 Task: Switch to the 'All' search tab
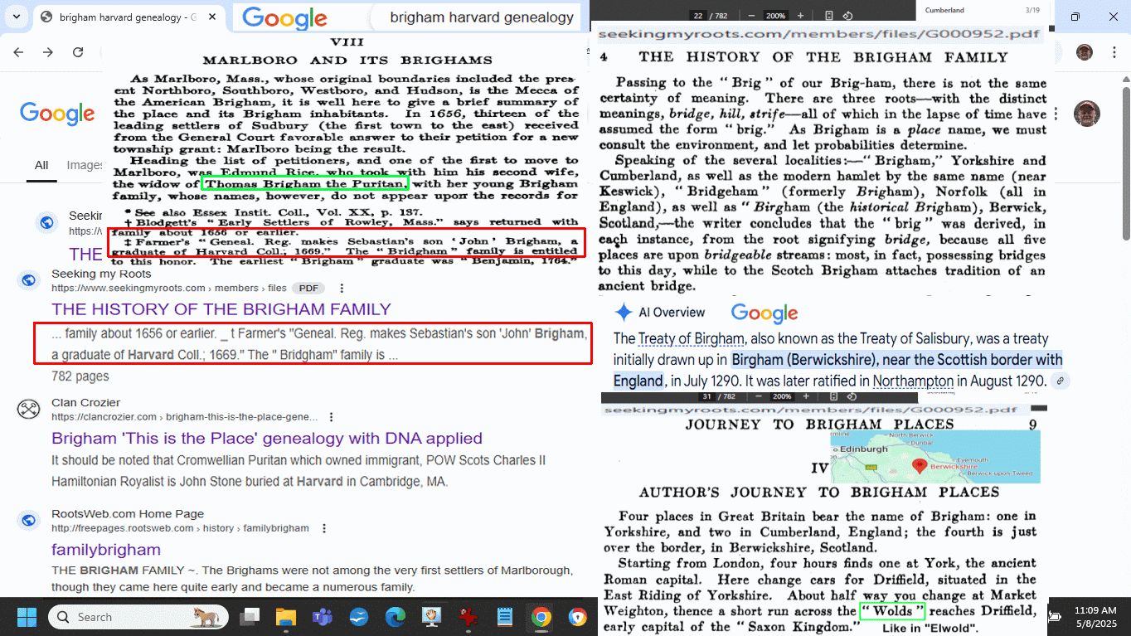pos(41,165)
